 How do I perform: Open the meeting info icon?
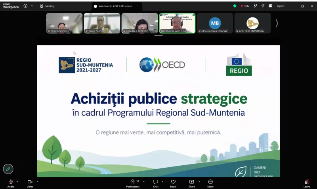click(x=25, y=6)
